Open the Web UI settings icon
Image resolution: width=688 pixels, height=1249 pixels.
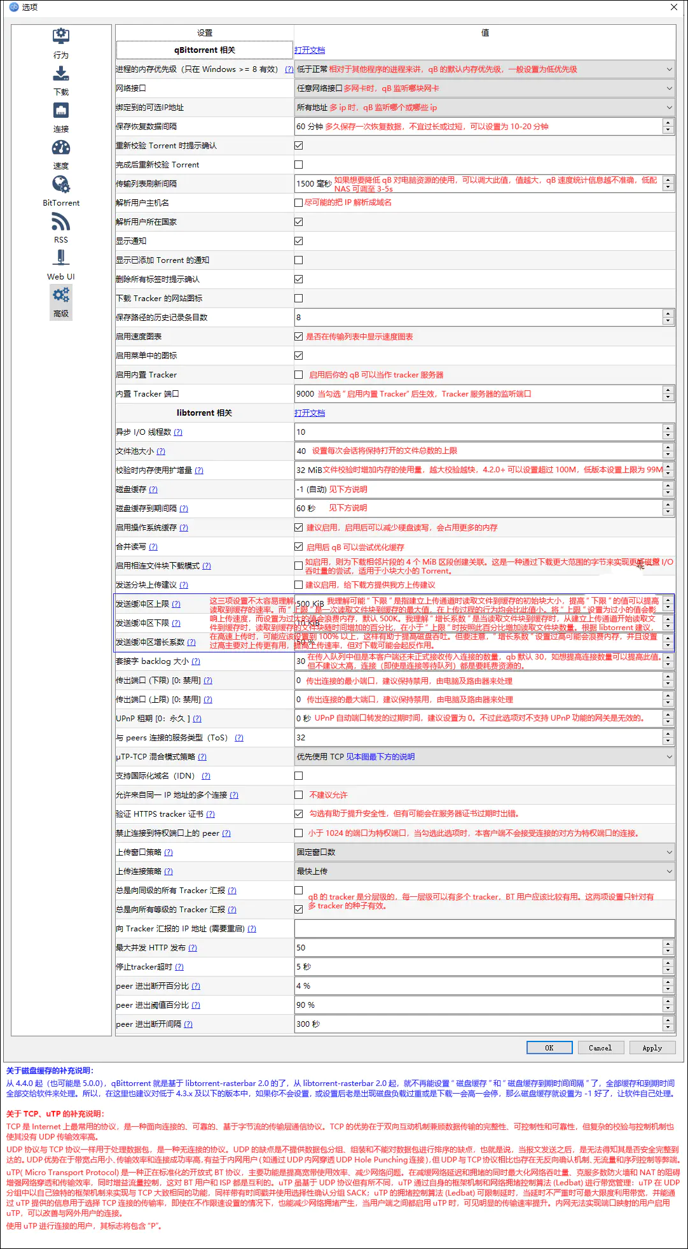coord(61,258)
